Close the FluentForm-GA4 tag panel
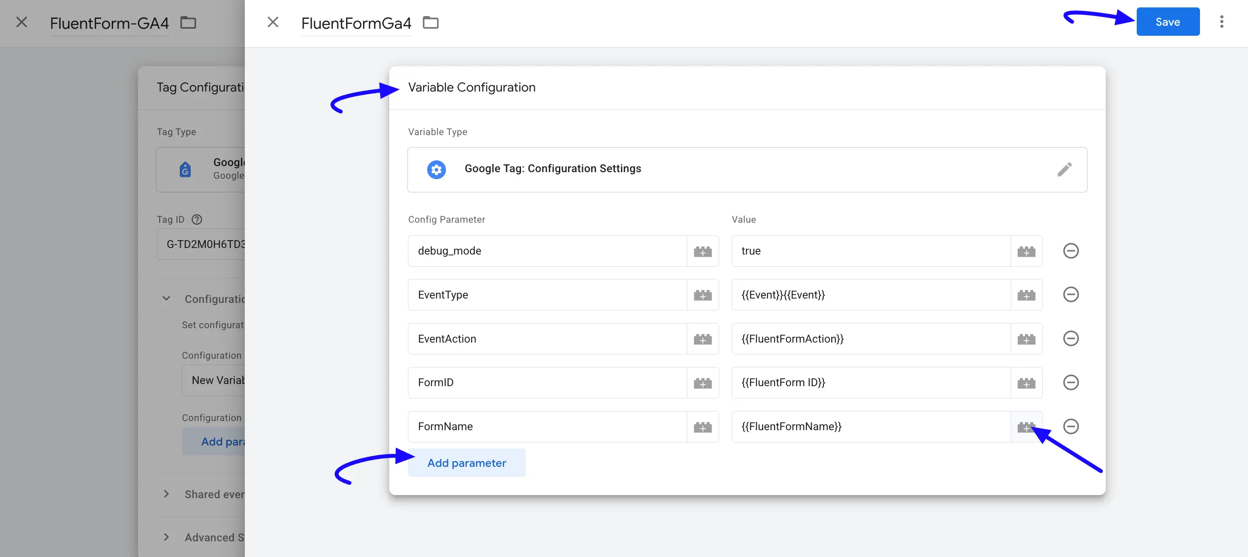This screenshot has height=557, width=1248. [21, 22]
